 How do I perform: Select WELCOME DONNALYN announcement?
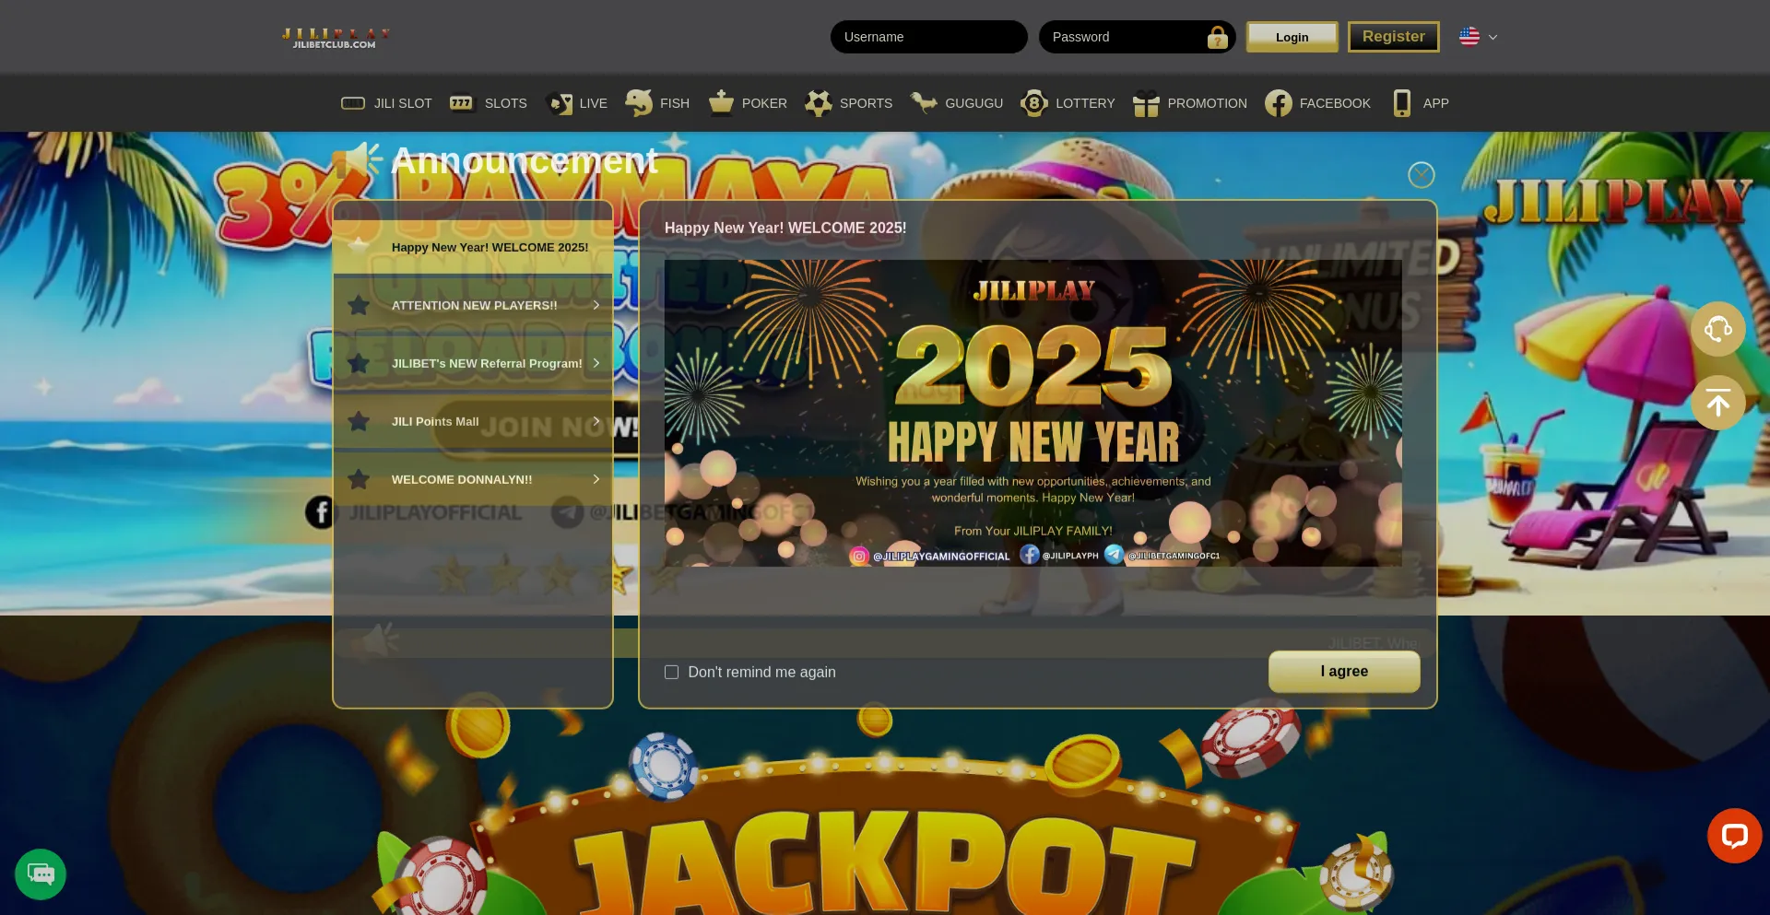click(x=473, y=479)
